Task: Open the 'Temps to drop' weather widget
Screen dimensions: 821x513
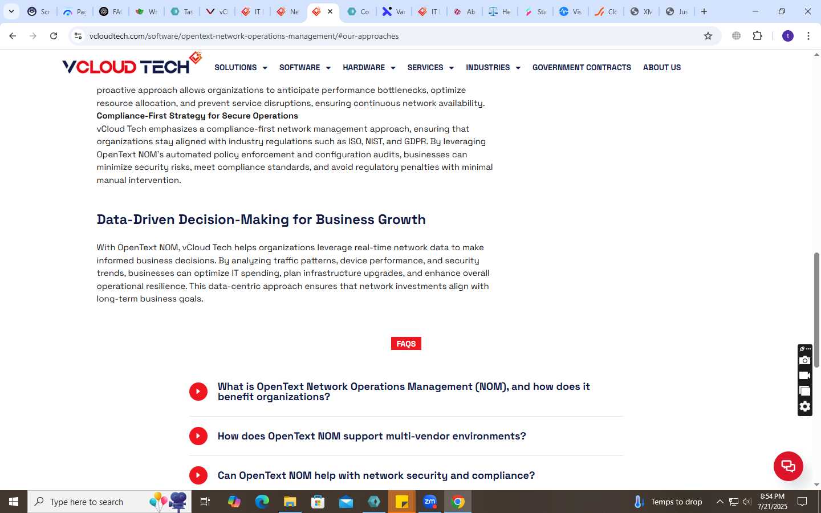Action: [668, 502]
